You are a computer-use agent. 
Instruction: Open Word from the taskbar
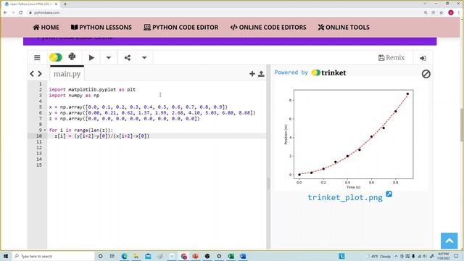(x=243, y=256)
